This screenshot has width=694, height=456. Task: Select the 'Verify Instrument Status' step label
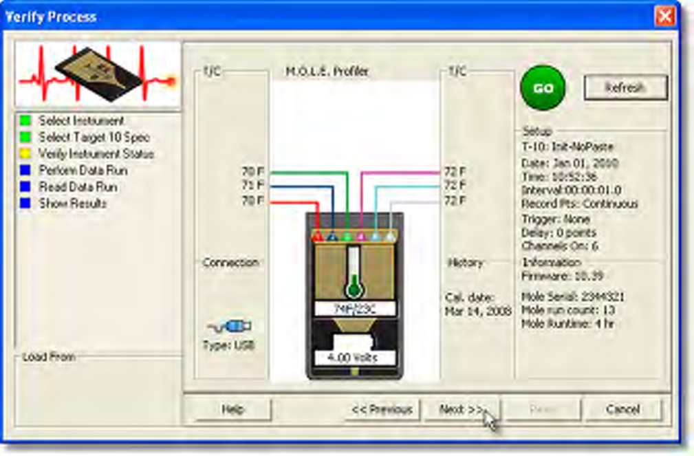tap(96, 153)
